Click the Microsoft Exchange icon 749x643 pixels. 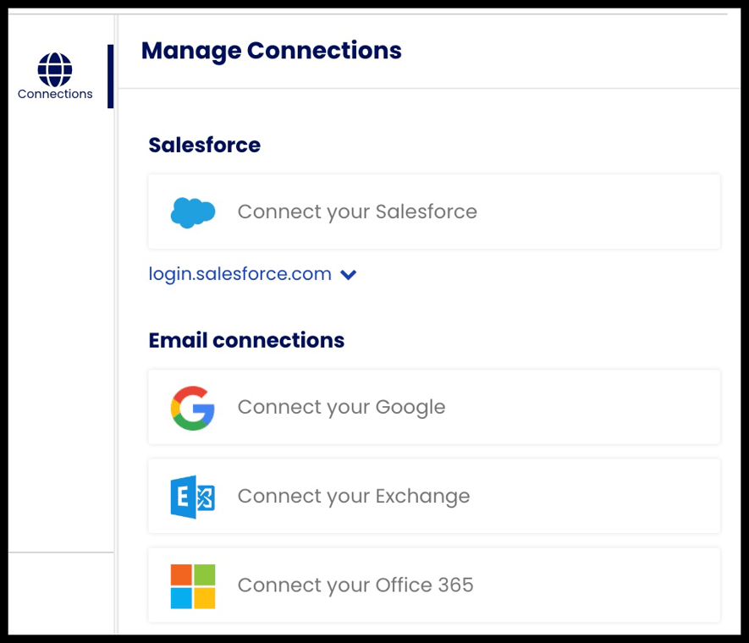(x=192, y=496)
